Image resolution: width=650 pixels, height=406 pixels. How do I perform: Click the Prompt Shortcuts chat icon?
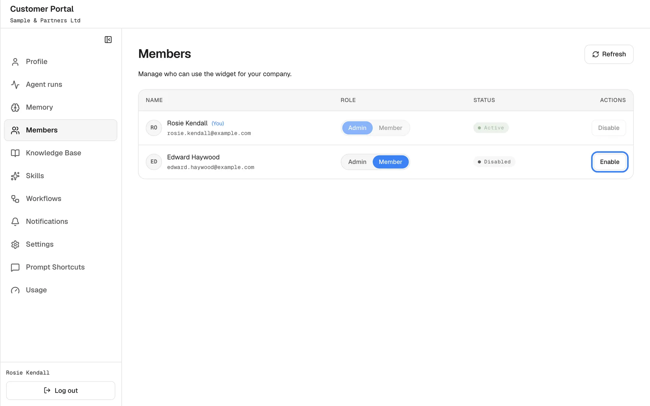click(15, 267)
